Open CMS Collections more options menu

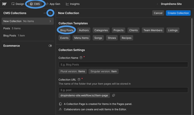[x=45, y=13]
